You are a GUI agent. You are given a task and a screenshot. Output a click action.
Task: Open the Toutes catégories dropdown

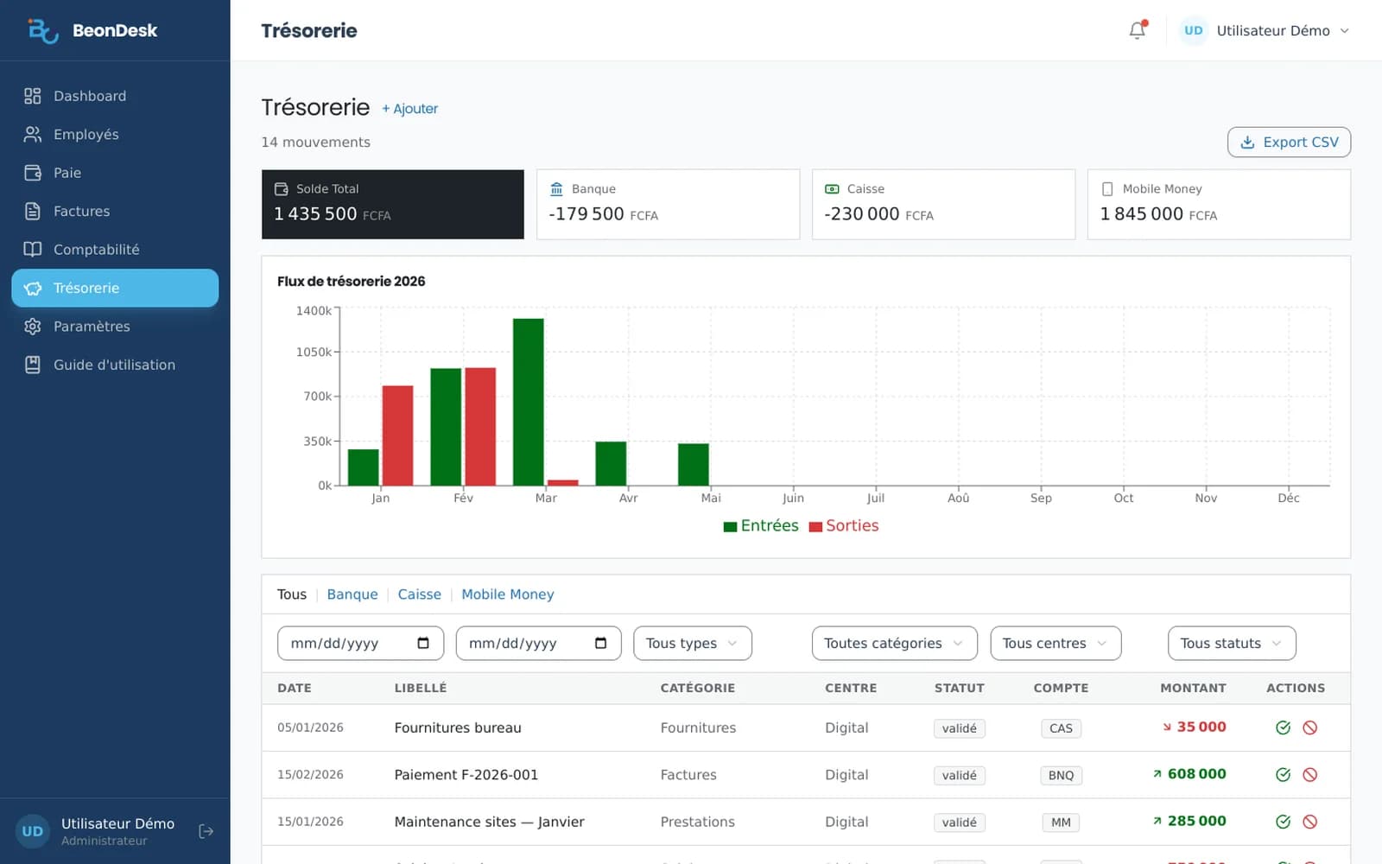(894, 643)
